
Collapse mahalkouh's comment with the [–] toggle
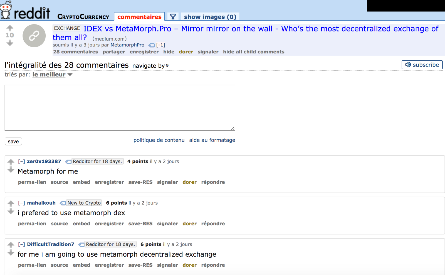coord(21,203)
